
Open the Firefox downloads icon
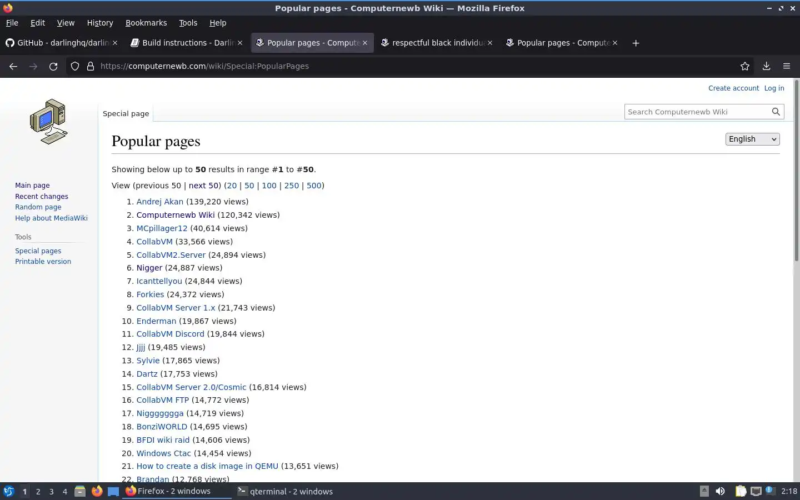(766, 66)
